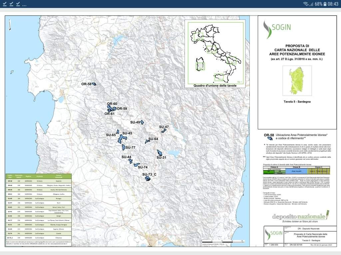Viewport: 341px width, 255px height.
Task: Click the 'Quadro d'unione delle tavole' label
Action: 215,85
